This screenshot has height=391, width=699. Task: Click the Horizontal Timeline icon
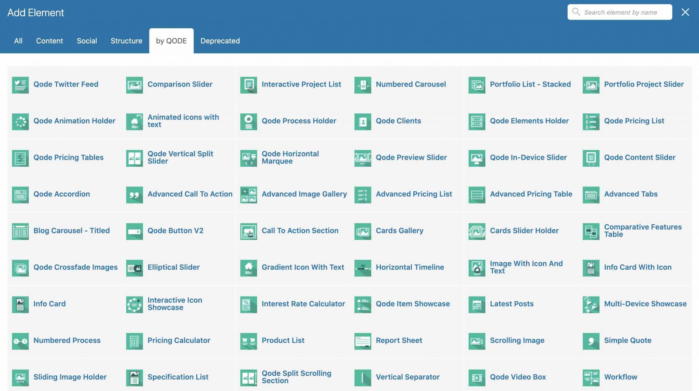coord(363,268)
